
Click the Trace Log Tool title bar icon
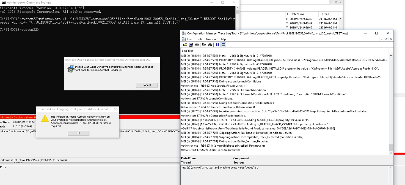pos(184,33)
